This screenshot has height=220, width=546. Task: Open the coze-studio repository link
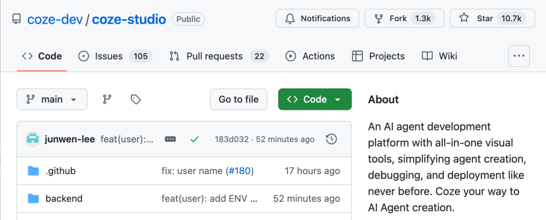(129, 20)
